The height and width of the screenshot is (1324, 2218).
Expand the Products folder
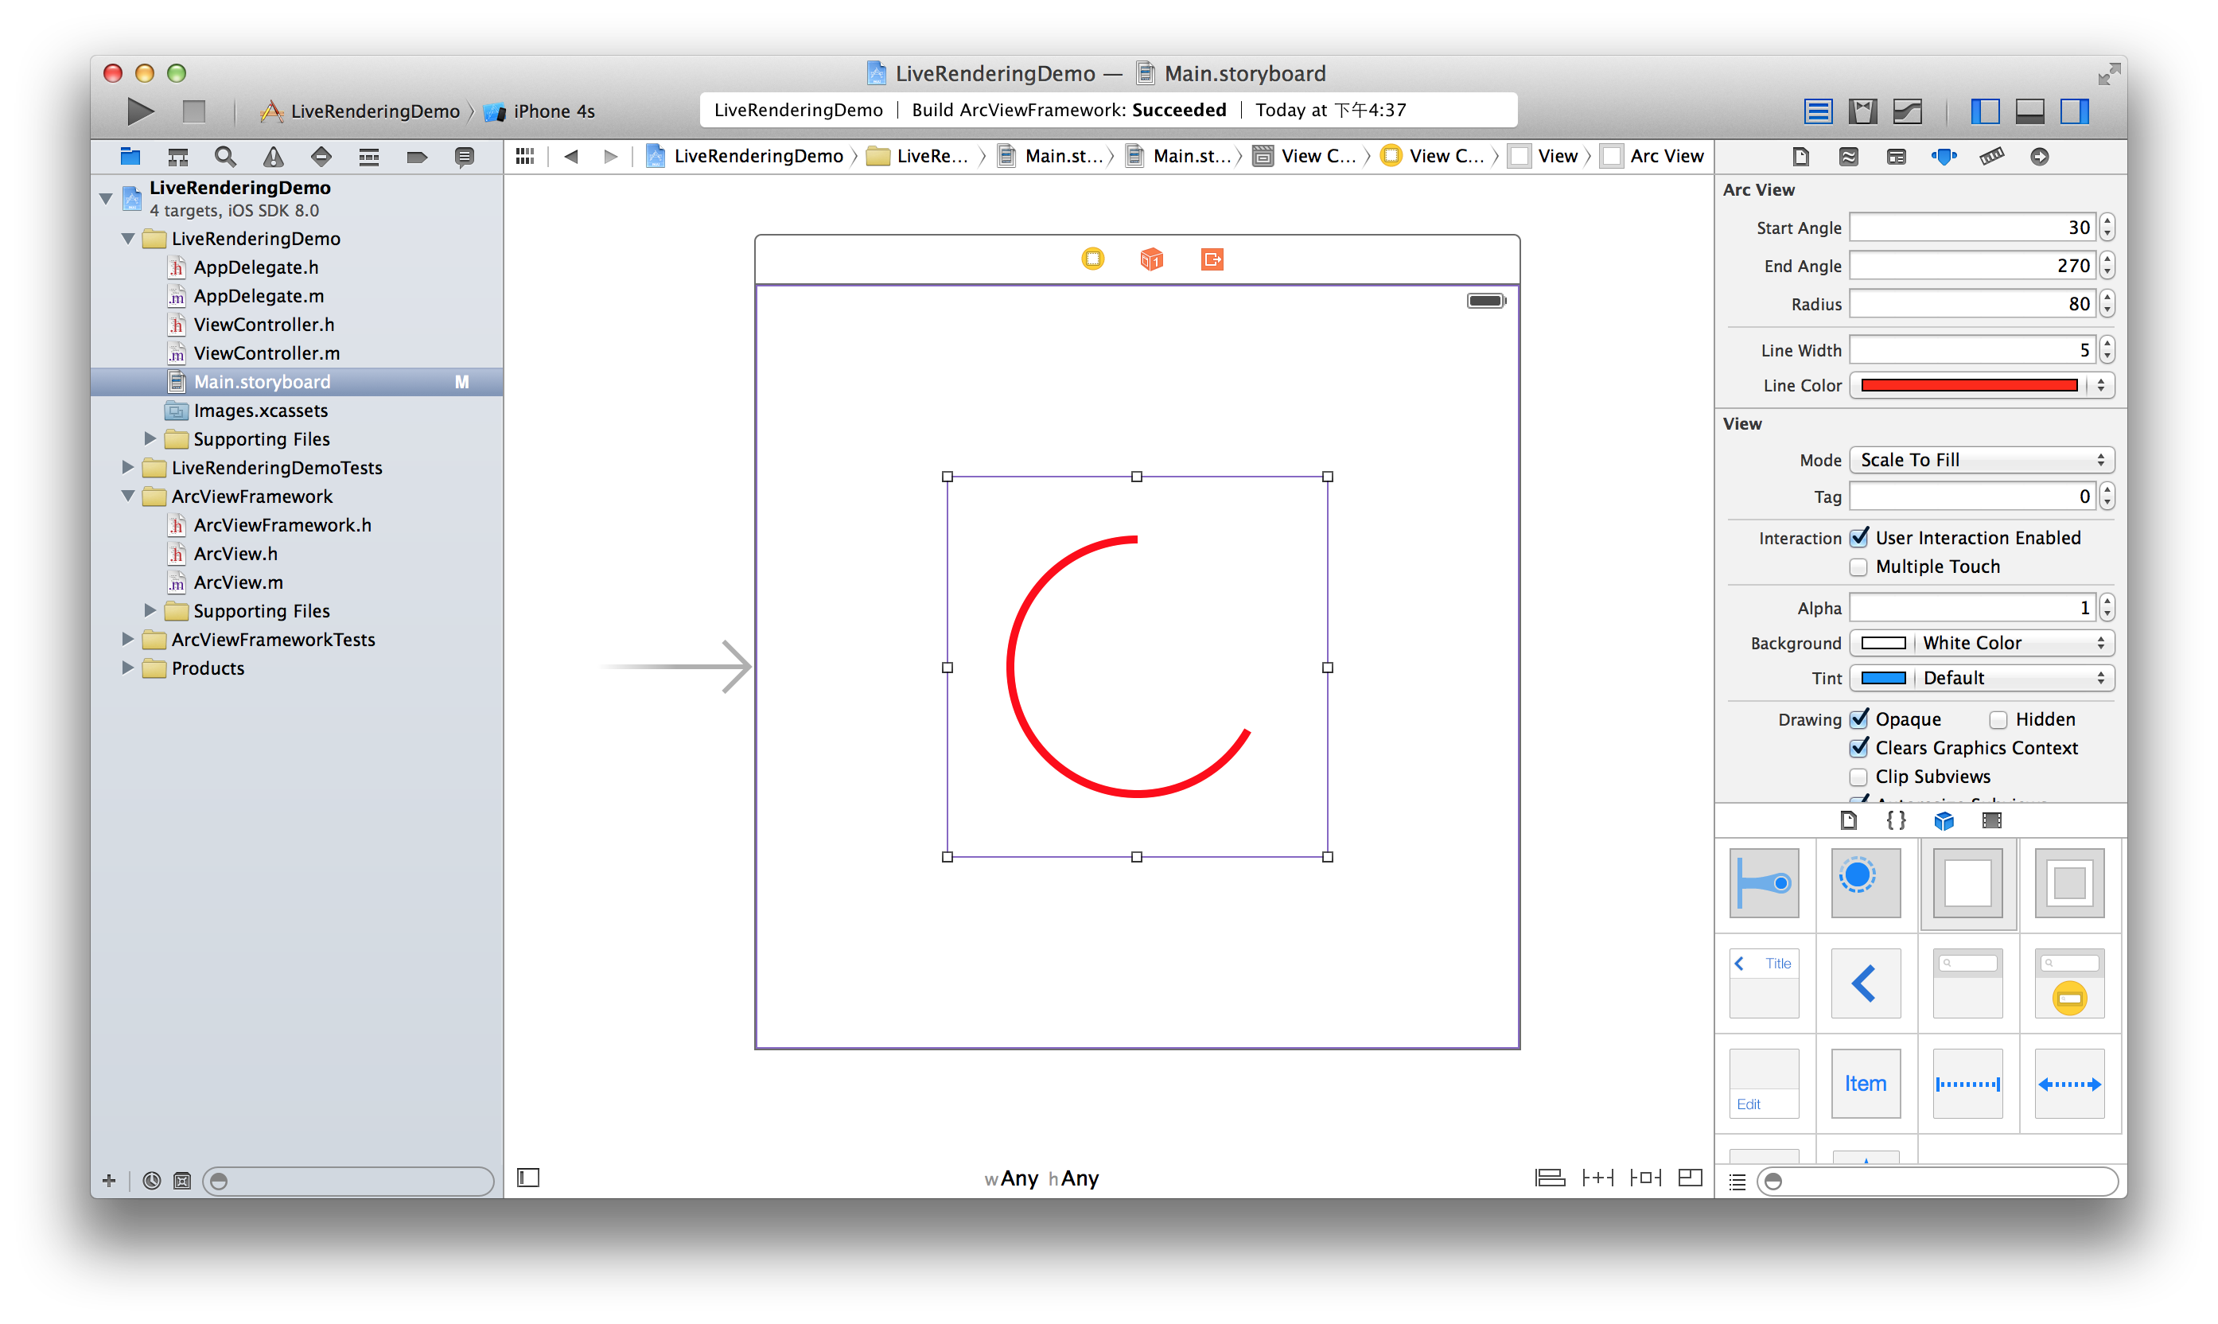pyautogui.click(x=127, y=668)
